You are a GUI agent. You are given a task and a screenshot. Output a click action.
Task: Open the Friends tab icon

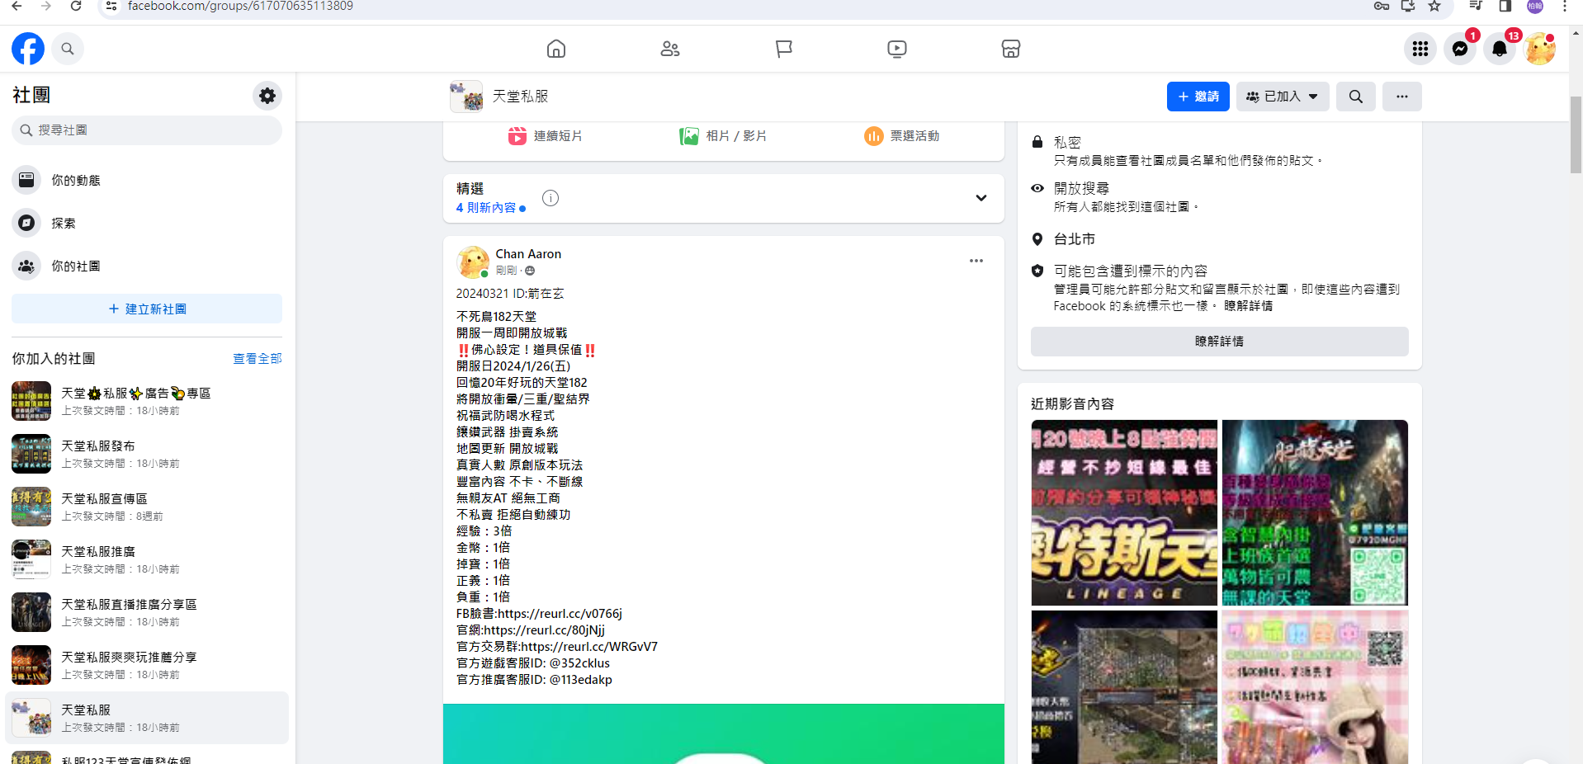pyautogui.click(x=670, y=49)
